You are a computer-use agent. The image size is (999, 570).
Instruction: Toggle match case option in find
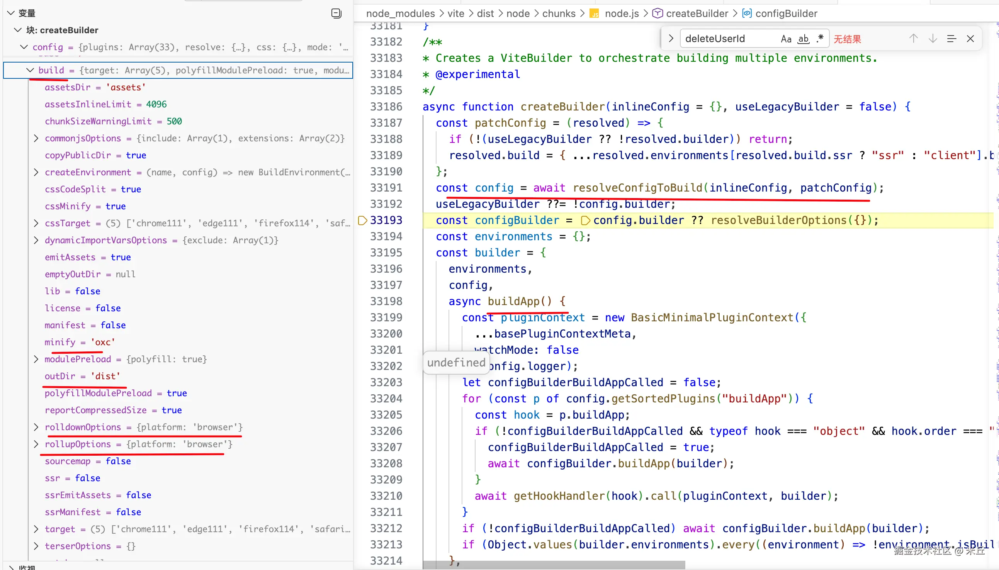pos(786,39)
